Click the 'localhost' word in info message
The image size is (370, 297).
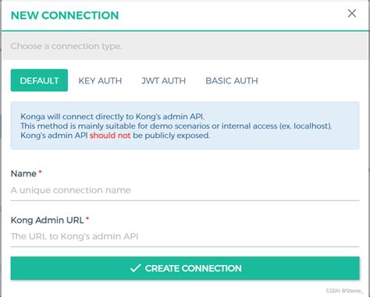311,126
